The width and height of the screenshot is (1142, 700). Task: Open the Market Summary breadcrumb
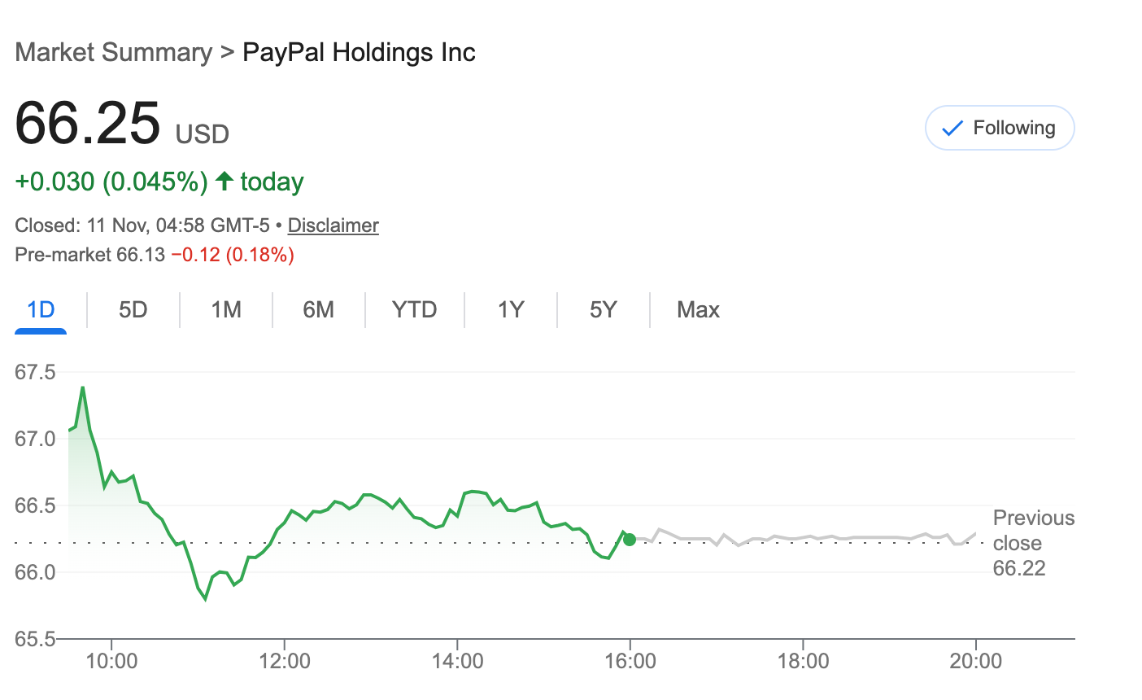tap(114, 52)
